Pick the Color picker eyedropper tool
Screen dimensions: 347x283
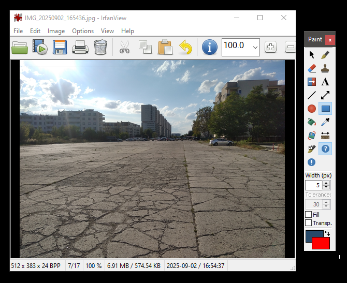tap(325, 122)
